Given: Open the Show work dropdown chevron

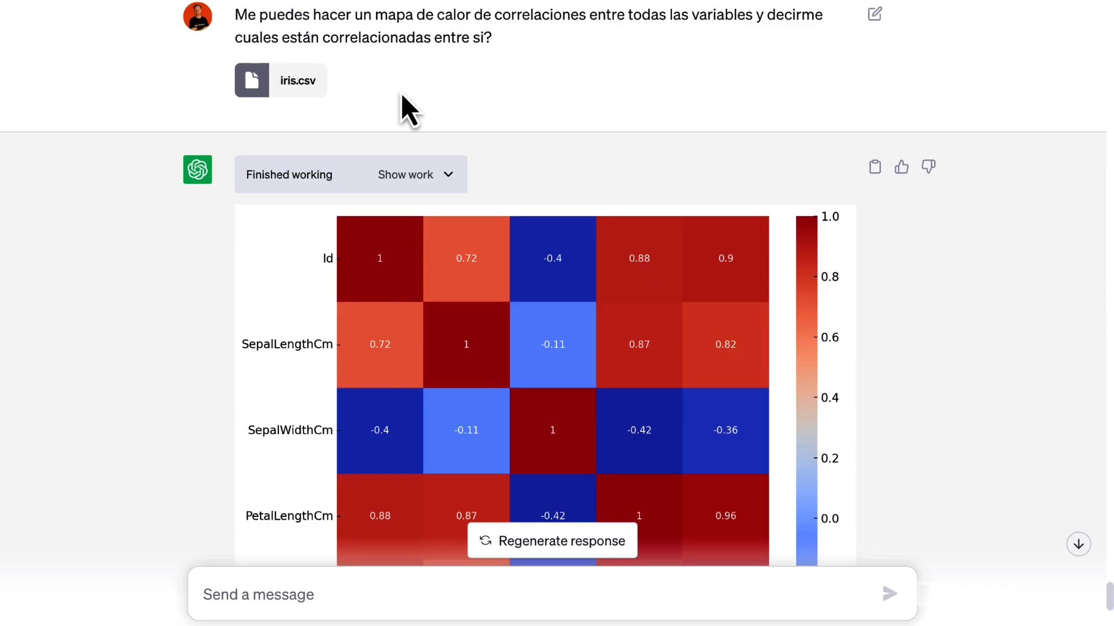Looking at the screenshot, I should pos(448,174).
